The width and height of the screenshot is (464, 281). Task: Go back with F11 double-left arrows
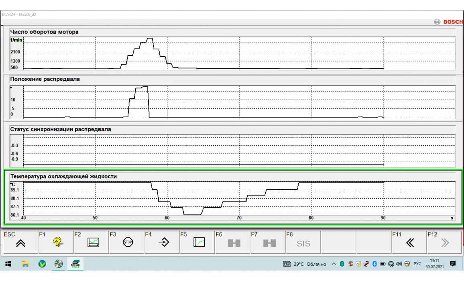409,242
